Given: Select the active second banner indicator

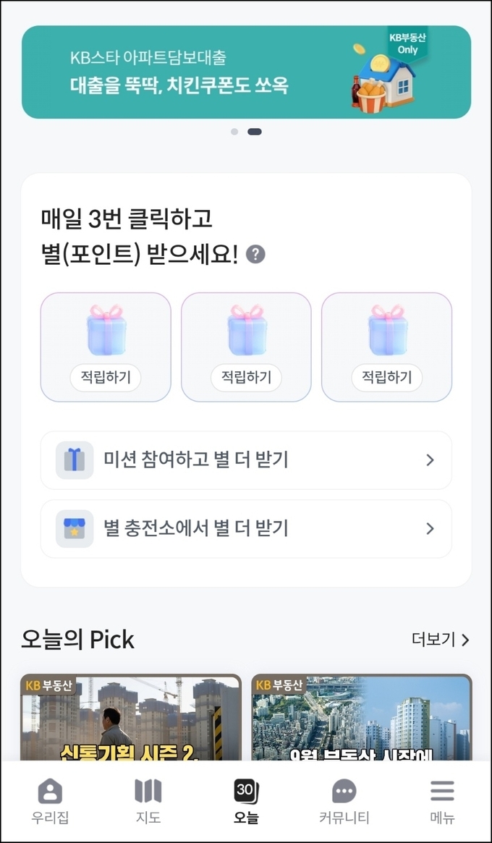Looking at the screenshot, I should 255,132.
